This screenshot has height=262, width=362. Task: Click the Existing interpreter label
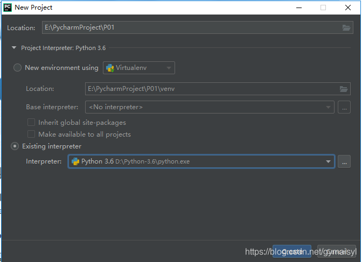tap(52, 146)
